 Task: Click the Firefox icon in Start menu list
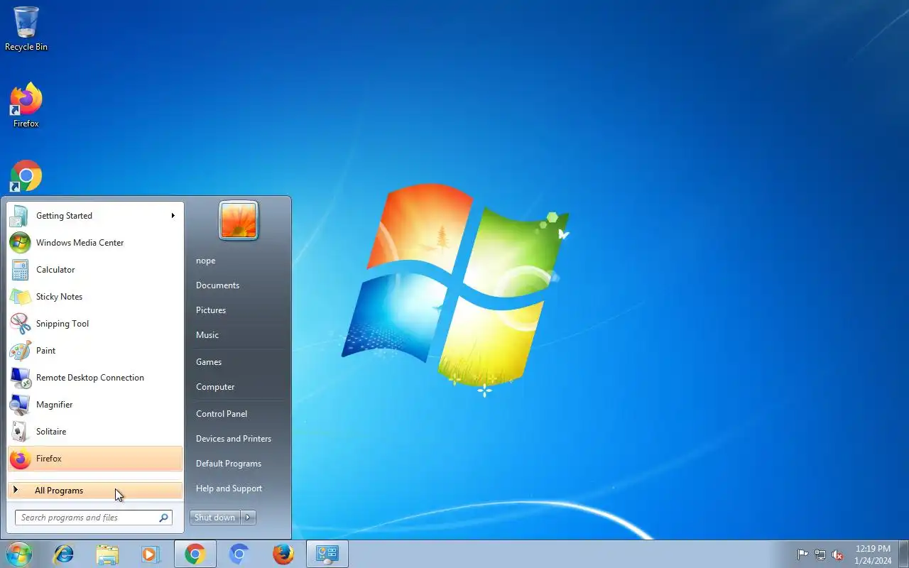point(19,459)
